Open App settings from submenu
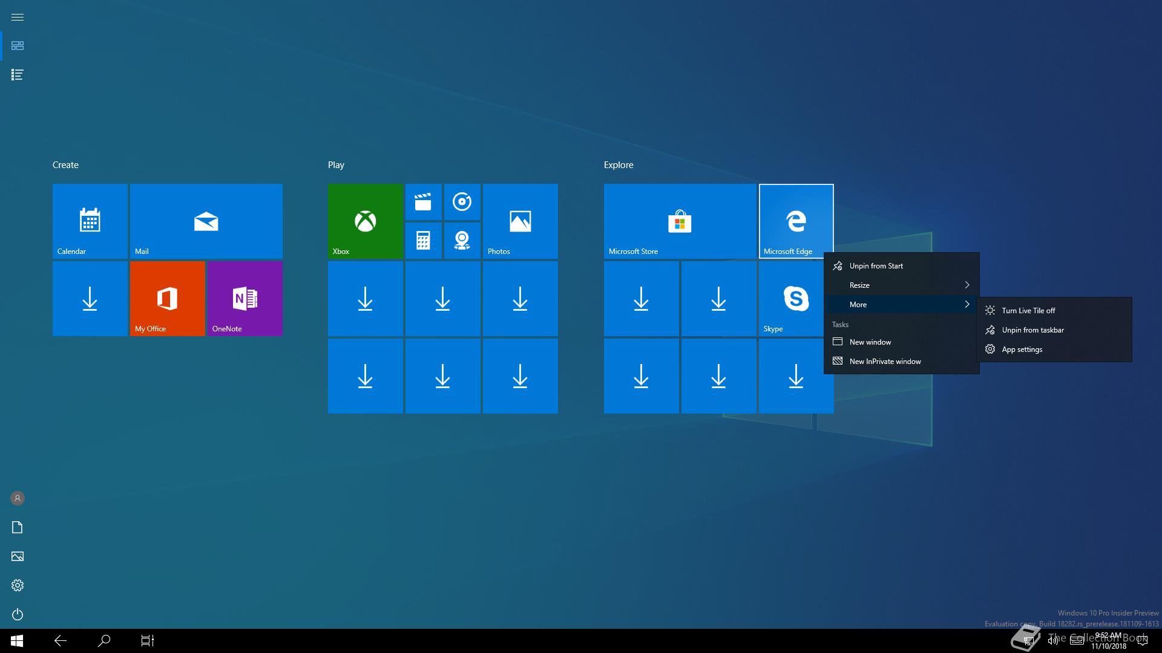 [x=1054, y=349]
